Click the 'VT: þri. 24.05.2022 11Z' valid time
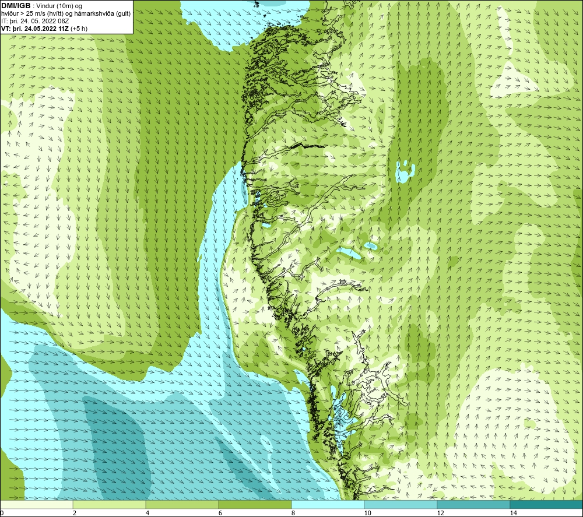This screenshot has height=517, width=583. click(35, 29)
